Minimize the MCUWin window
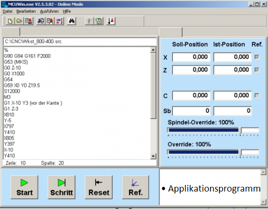 click(x=251, y=4)
